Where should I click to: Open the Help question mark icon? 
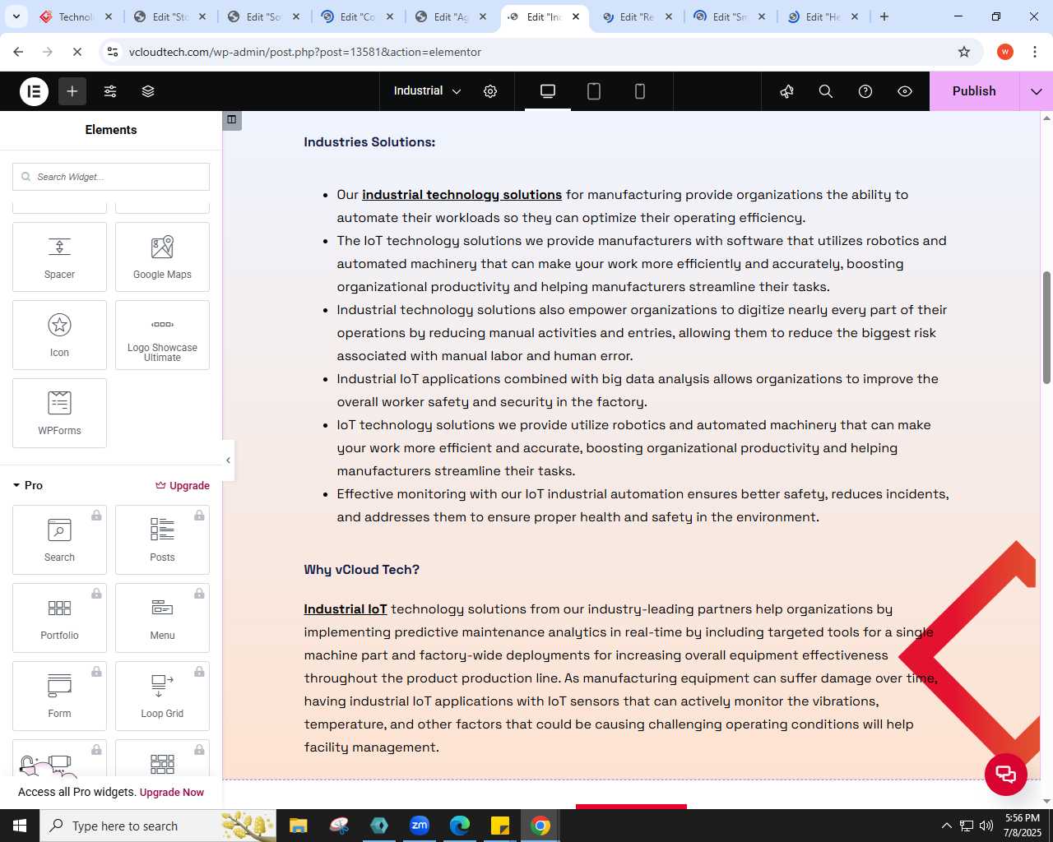click(865, 91)
